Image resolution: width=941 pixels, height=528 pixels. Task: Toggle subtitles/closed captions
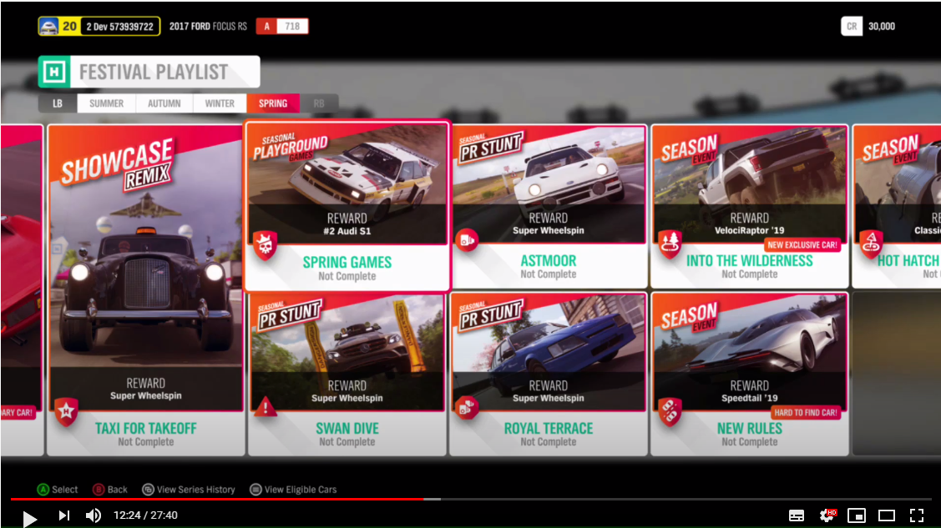[797, 515]
